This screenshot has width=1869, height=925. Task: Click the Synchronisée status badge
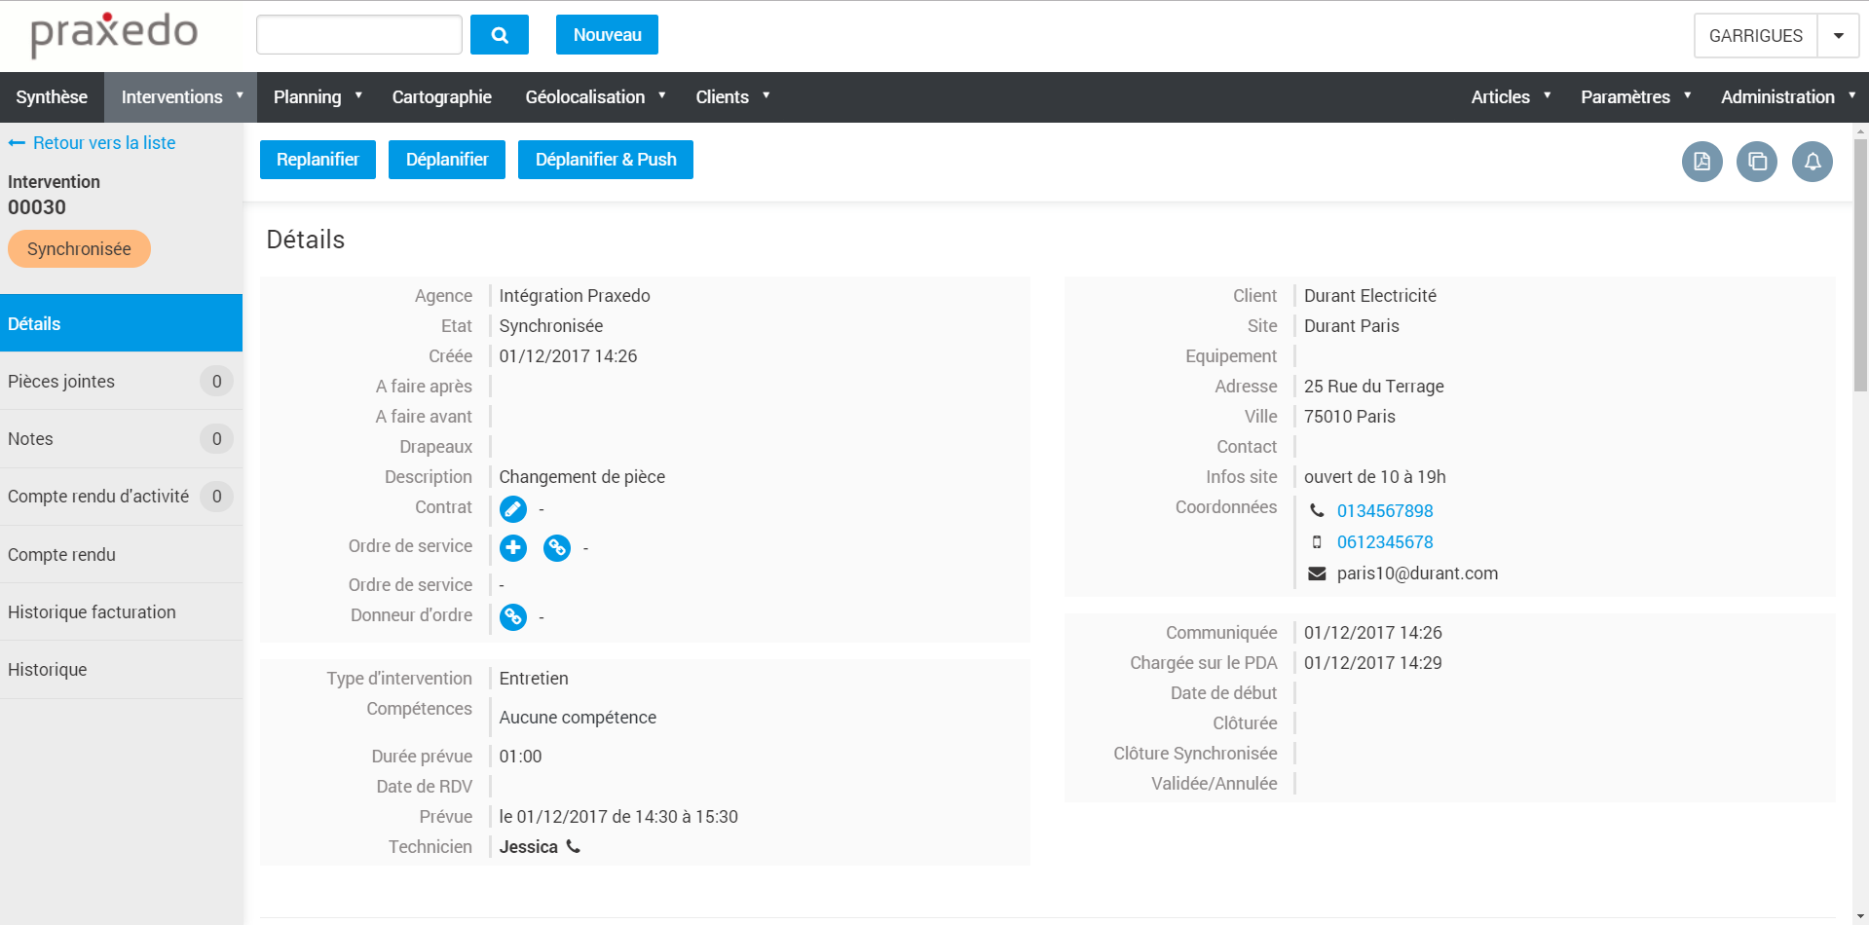click(x=79, y=249)
